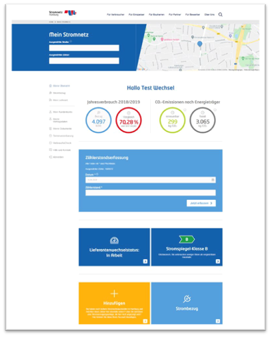Open the Ausgewählter Zähler selection field
271x337 pixels.
84,61
